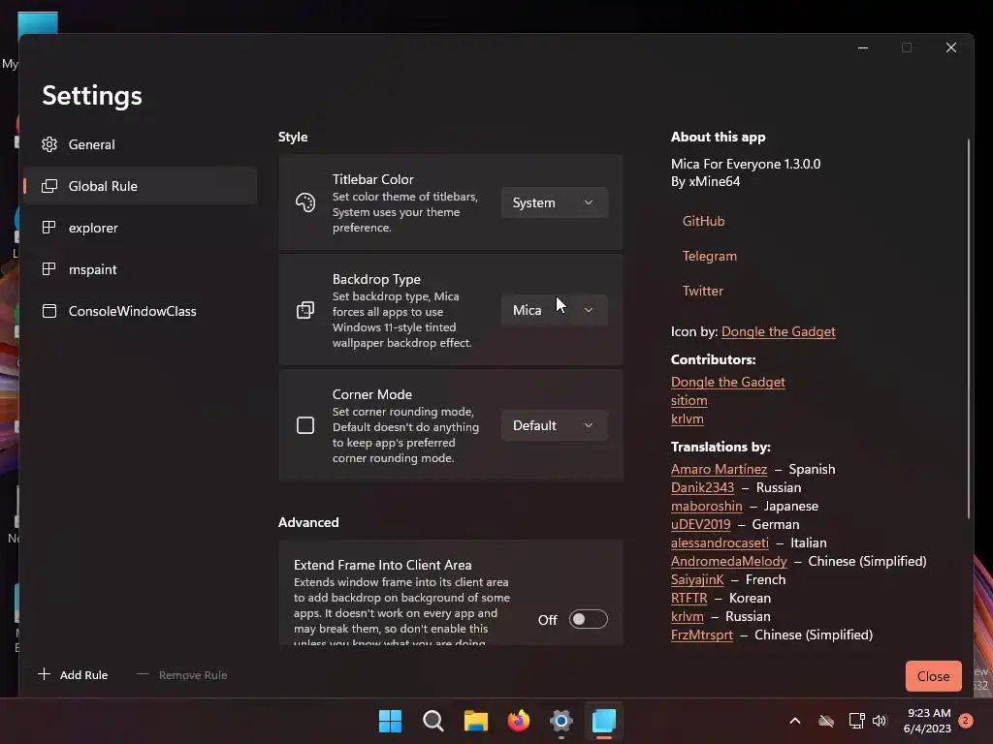
Task: Open File Explorer from the taskbar
Action: (475, 721)
